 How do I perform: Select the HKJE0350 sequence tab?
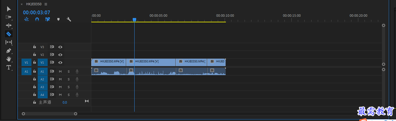click(x=34, y=4)
